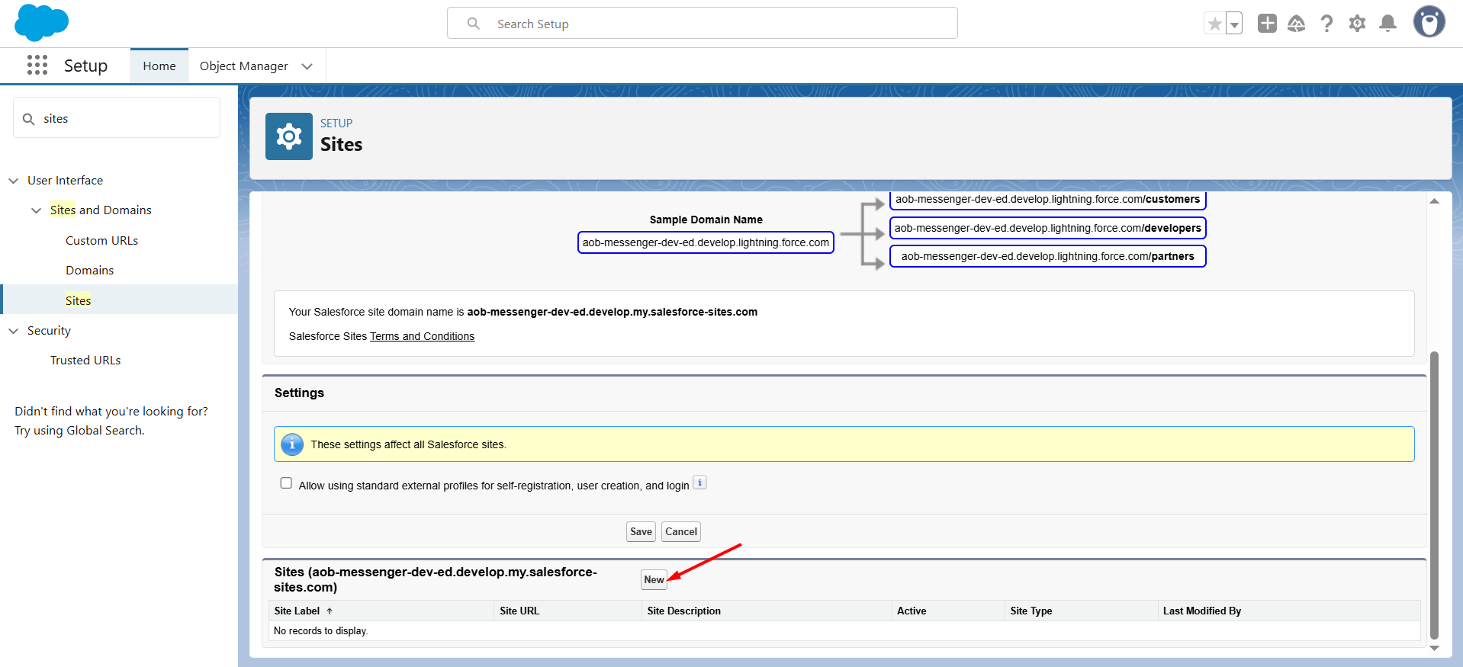
Task: Click the Save settings button
Action: (x=641, y=531)
